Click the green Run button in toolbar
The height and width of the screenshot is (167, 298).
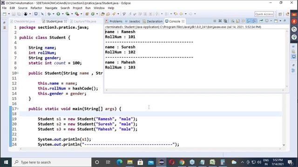58,14
